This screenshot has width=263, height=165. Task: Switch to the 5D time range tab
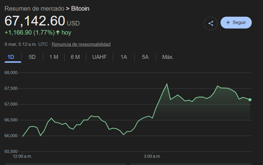point(32,57)
